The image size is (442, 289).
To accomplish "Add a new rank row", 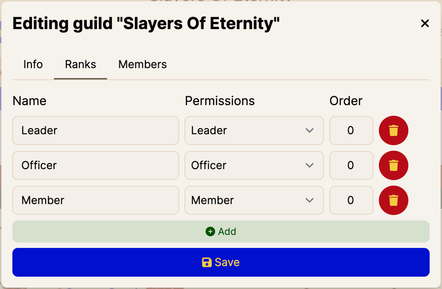I will point(221,232).
